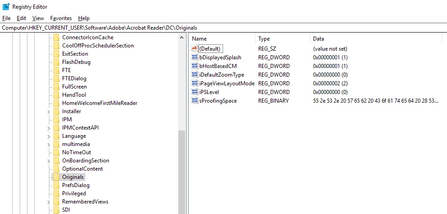
Task: Click the sProofingSpace binary value icon
Action: coord(195,100)
